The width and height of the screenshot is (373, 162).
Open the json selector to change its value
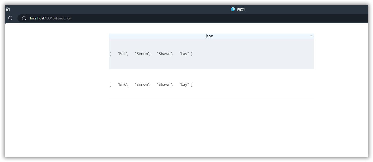pos(311,36)
